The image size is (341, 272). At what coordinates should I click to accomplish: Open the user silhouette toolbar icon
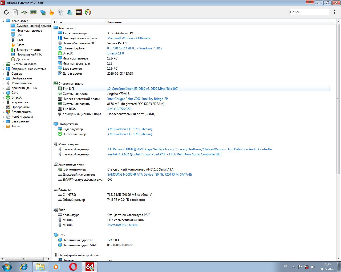(70, 12)
